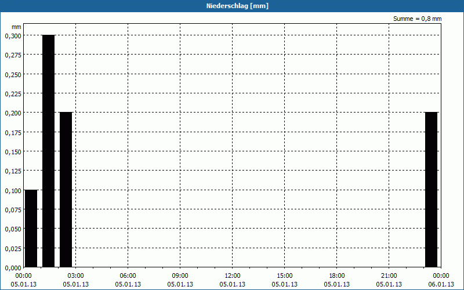The image size is (464, 290).
Task: Click the 0,275 y-axis value
Action: pos(13,55)
